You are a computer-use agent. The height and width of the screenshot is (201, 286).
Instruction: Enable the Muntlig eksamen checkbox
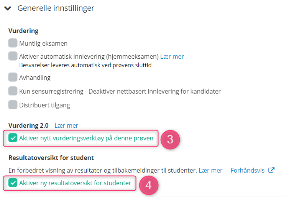pos(13,43)
